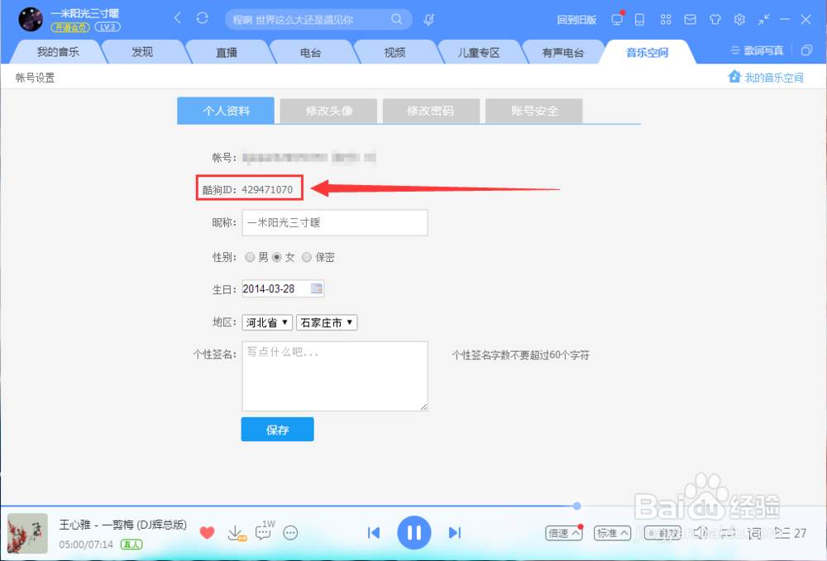Switch to the 账号安全 tab
Screen dimensions: 827x561
[533, 111]
